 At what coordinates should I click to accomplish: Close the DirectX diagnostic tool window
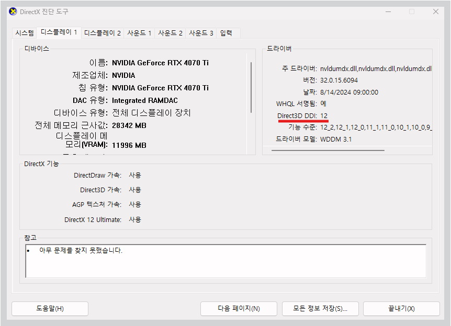pyautogui.click(x=436, y=11)
